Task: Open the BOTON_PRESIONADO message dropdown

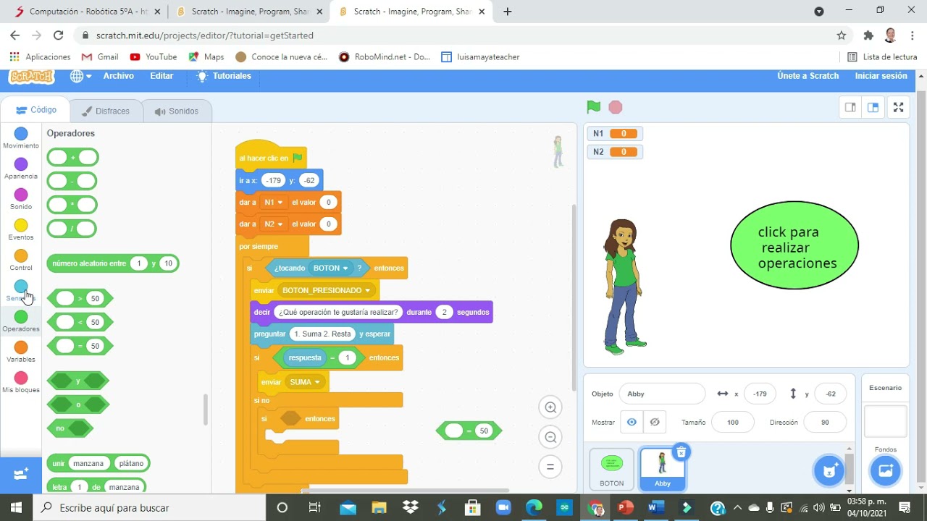Action: [x=327, y=290]
